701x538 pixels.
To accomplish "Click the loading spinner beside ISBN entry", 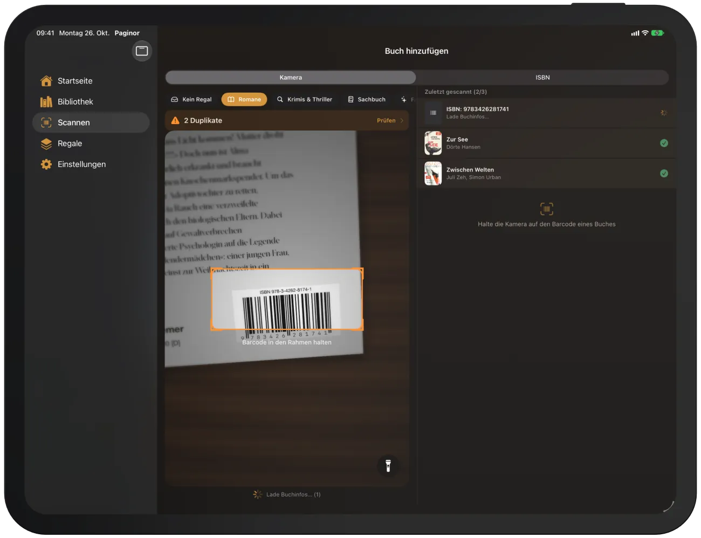I will (x=664, y=113).
